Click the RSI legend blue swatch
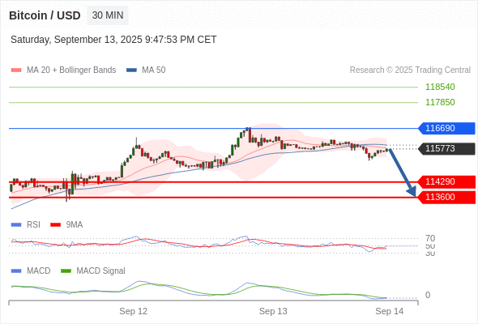This screenshot has height=324, width=478. tap(16, 225)
